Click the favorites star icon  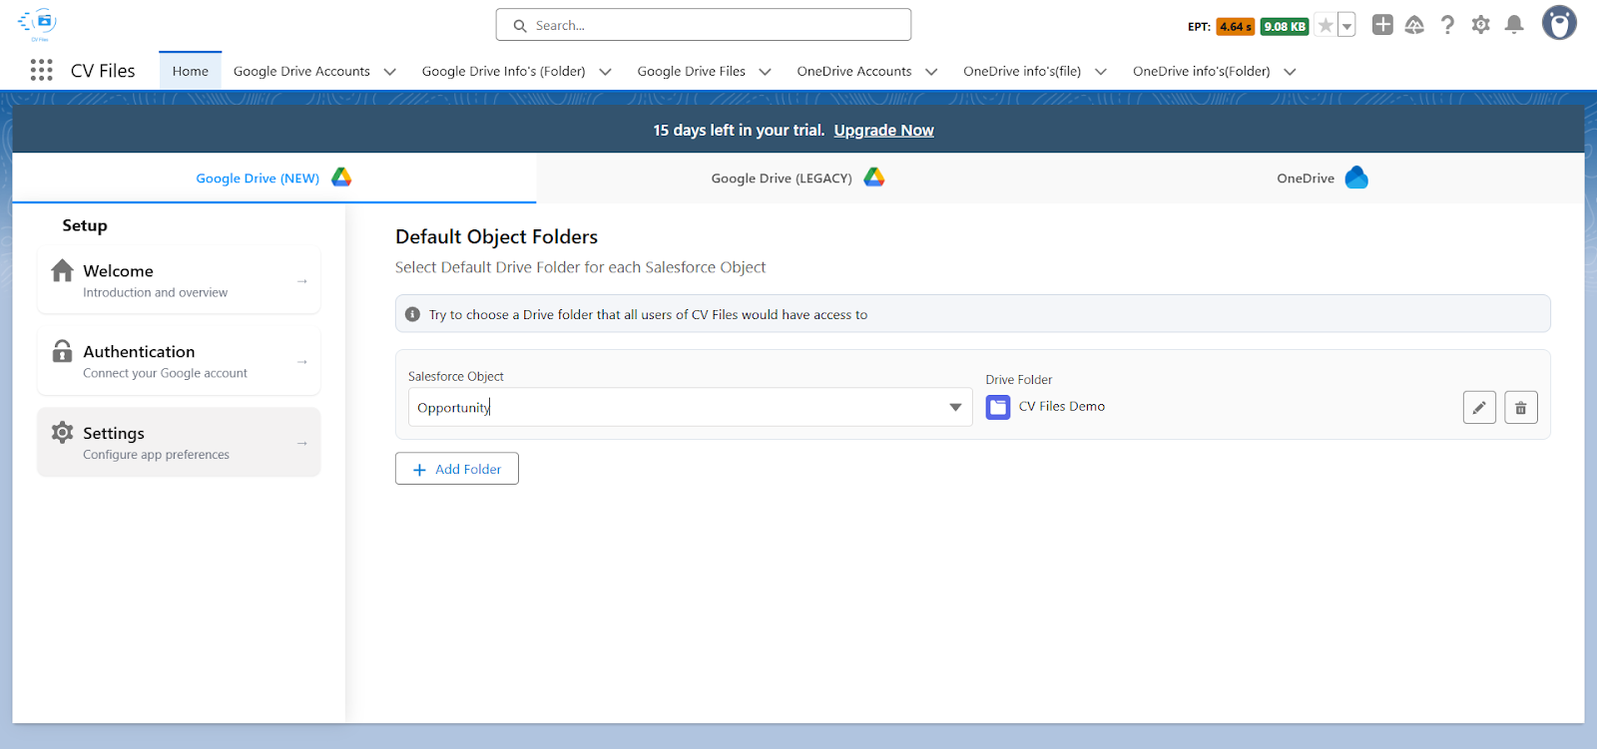pos(1325,26)
